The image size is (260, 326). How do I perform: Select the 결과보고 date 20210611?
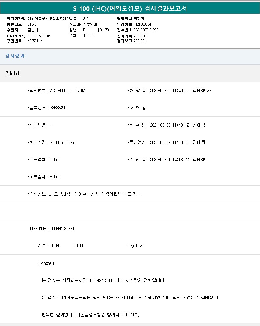tap(141, 41)
